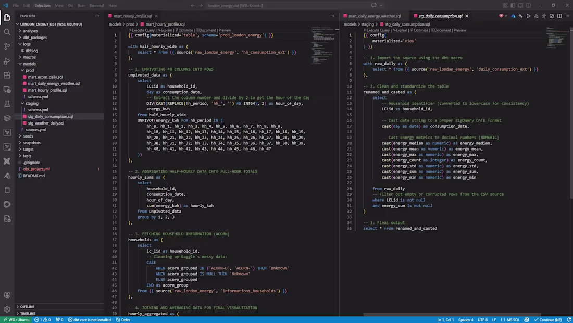The height and width of the screenshot is (323, 573).
Task: Click the run play icon in editor toolbar
Action: (528, 16)
